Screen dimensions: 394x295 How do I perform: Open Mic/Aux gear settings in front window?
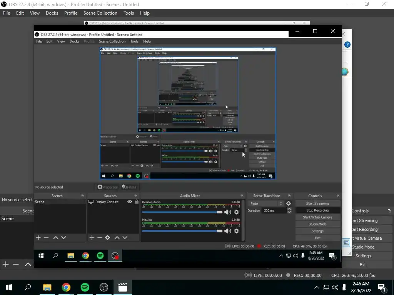237,231
